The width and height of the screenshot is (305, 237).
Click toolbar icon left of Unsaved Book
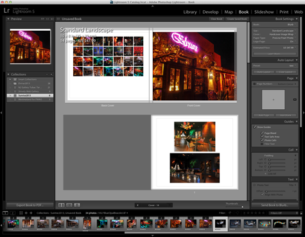tap(58, 19)
